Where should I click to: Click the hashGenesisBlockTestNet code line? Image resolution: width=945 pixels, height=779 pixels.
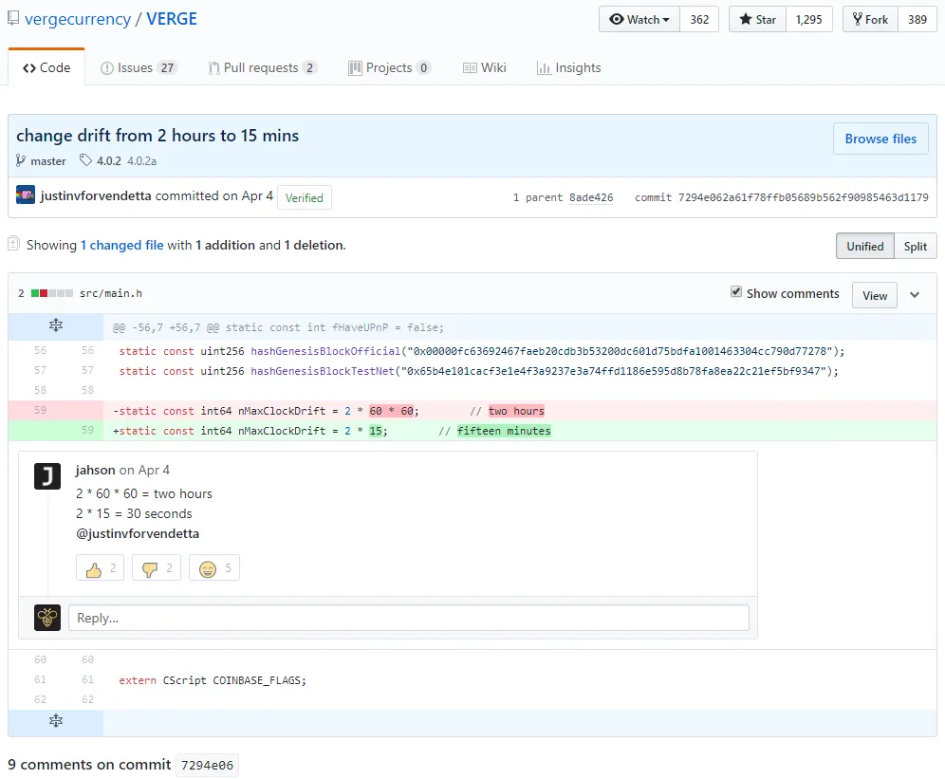tap(478, 371)
